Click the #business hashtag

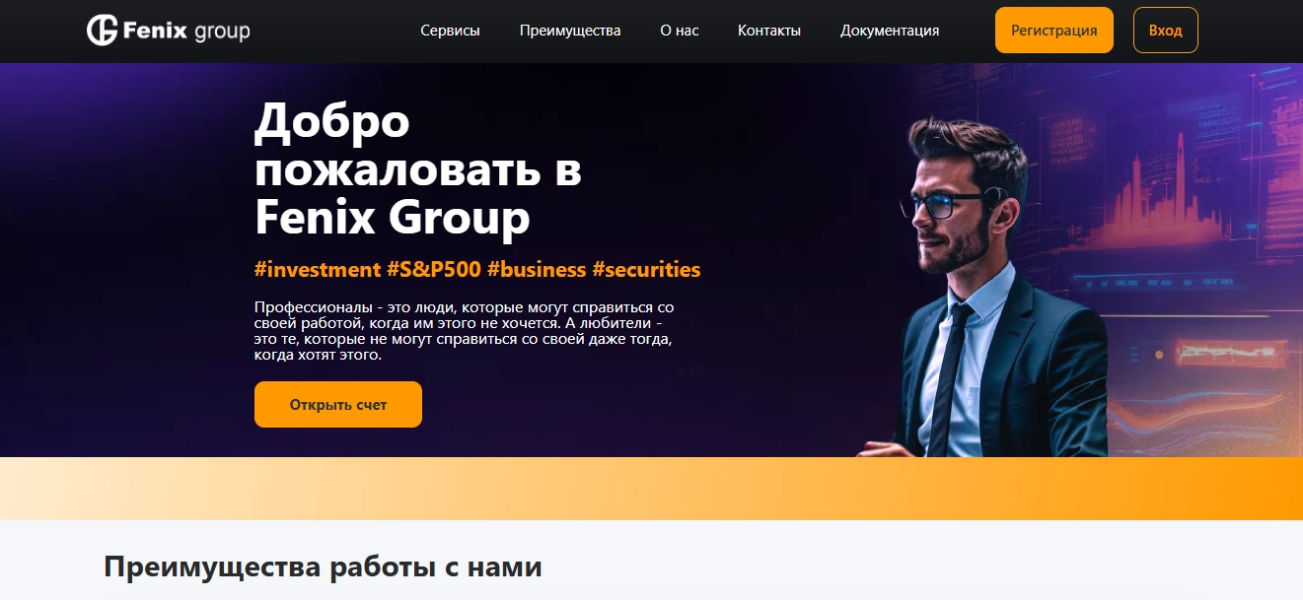click(x=537, y=269)
